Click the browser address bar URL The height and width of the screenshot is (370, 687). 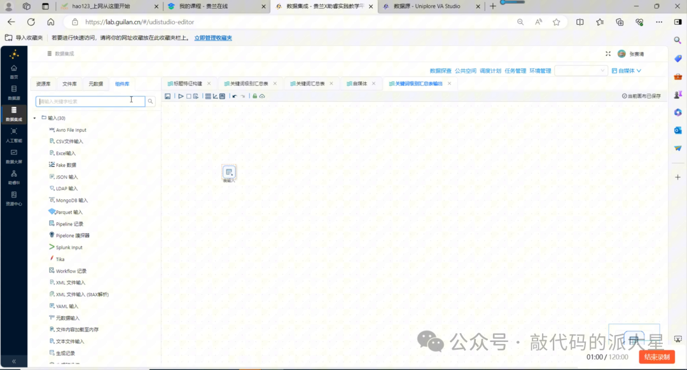point(139,22)
